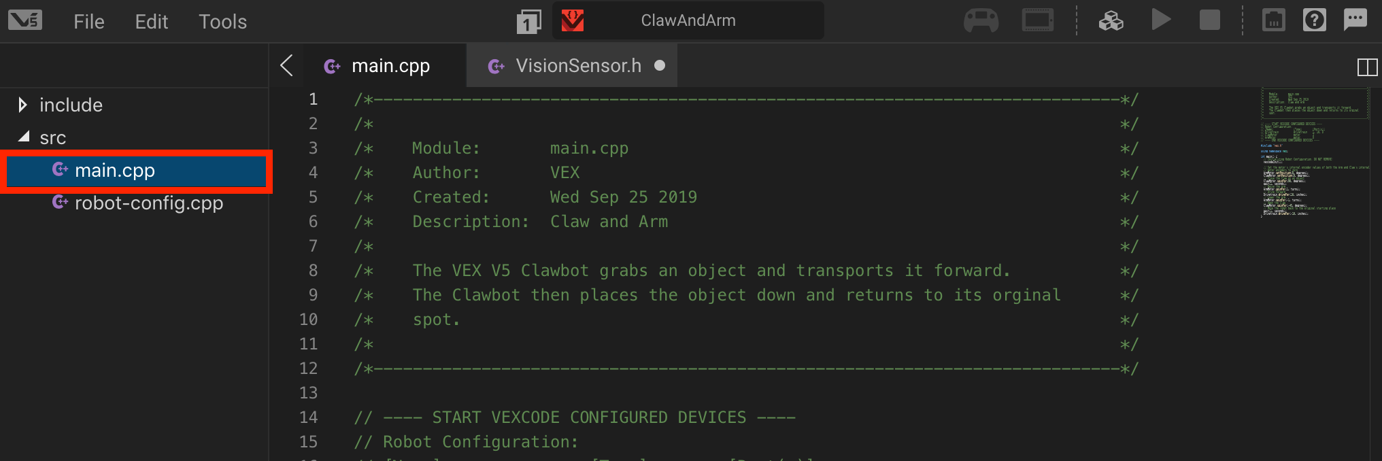This screenshot has width=1382, height=461.
Task: Open the Controller configuration icon
Action: tap(981, 20)
